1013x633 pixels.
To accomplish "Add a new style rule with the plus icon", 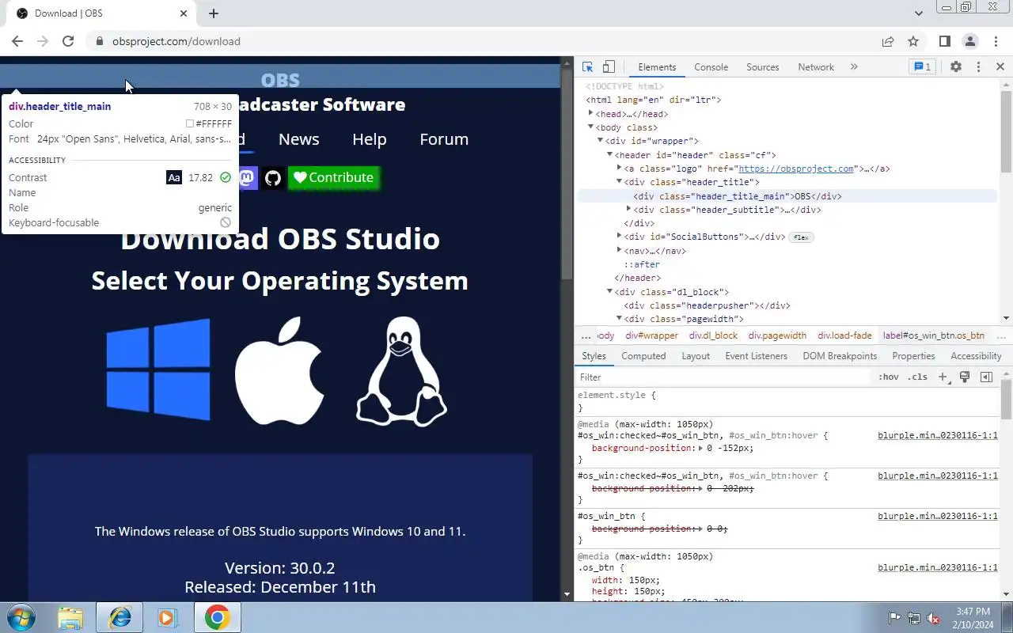I will (x=943, y=377).
